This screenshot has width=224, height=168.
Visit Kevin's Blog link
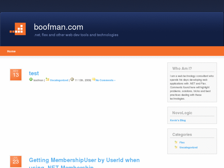pos(178,121)
